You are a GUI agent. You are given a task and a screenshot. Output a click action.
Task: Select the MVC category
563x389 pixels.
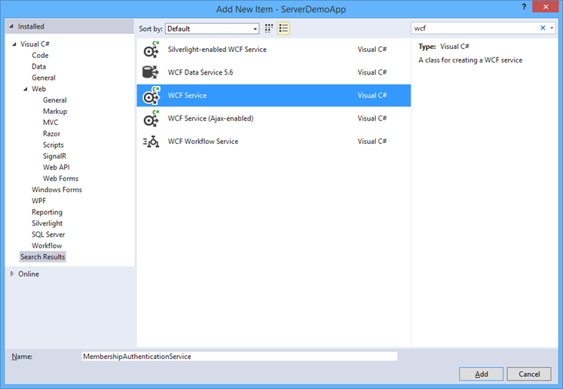pyautogui.click(x=50, y=122)
